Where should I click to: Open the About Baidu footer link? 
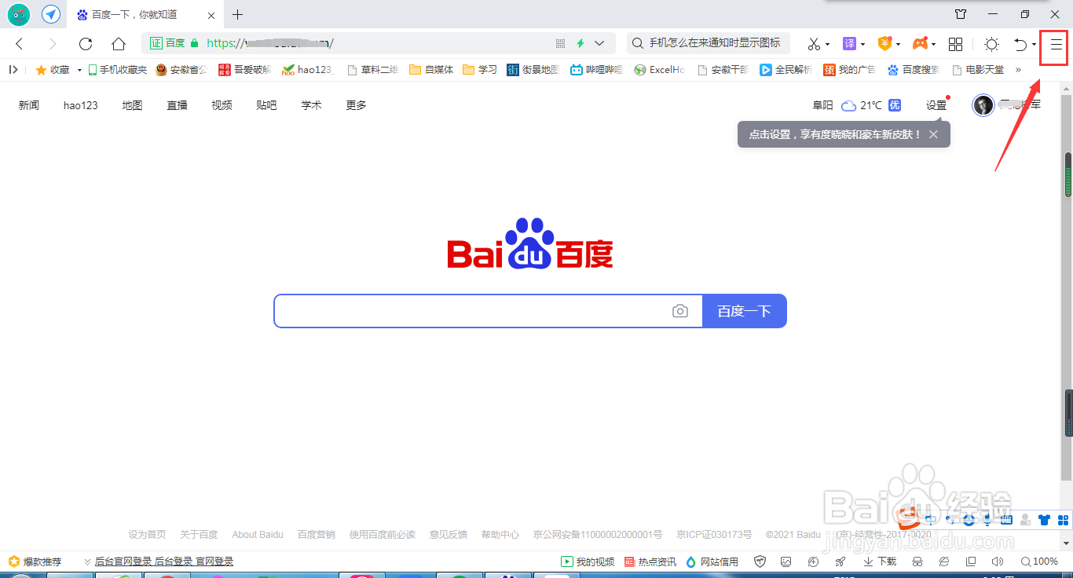click(x=258, y=534)
